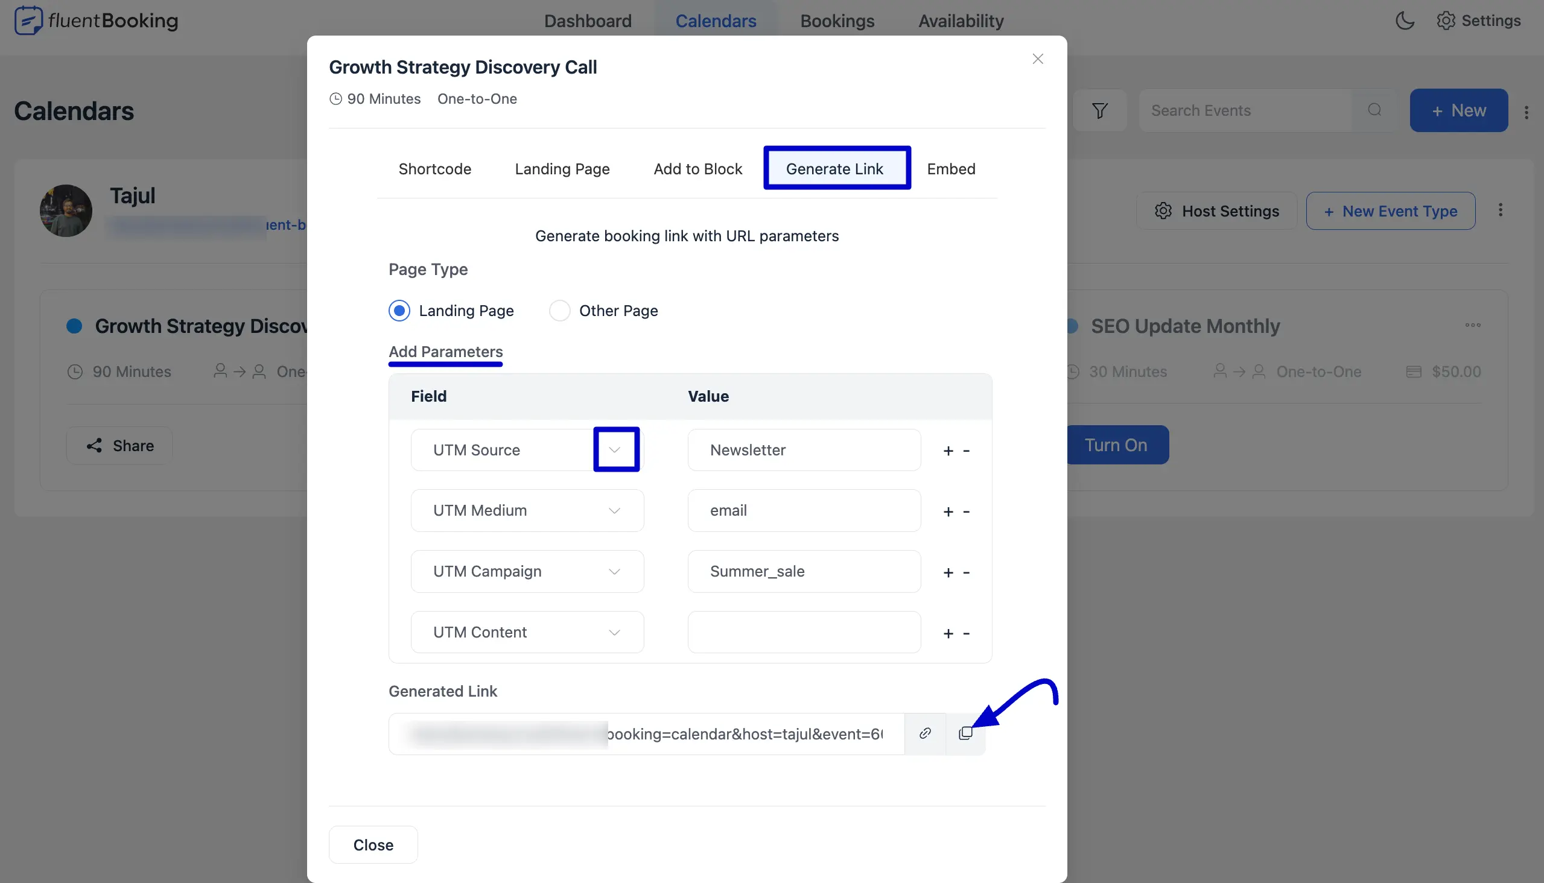Close the dialog with the X icon
Image resolution: width=1544 pixels, height=883 pixels.
[1037, 59]
